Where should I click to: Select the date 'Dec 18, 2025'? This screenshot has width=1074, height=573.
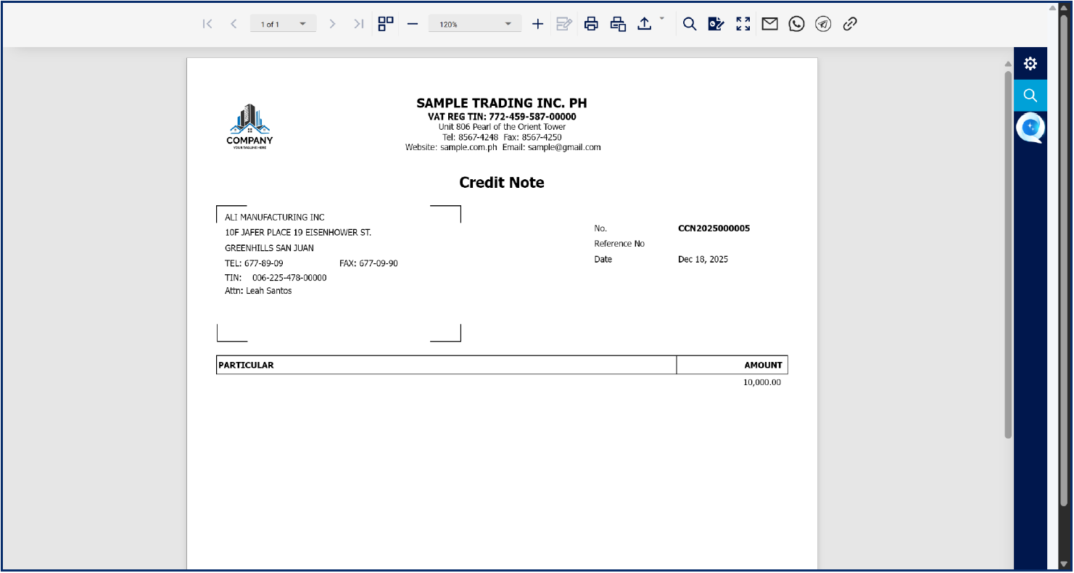click(703, 260)
